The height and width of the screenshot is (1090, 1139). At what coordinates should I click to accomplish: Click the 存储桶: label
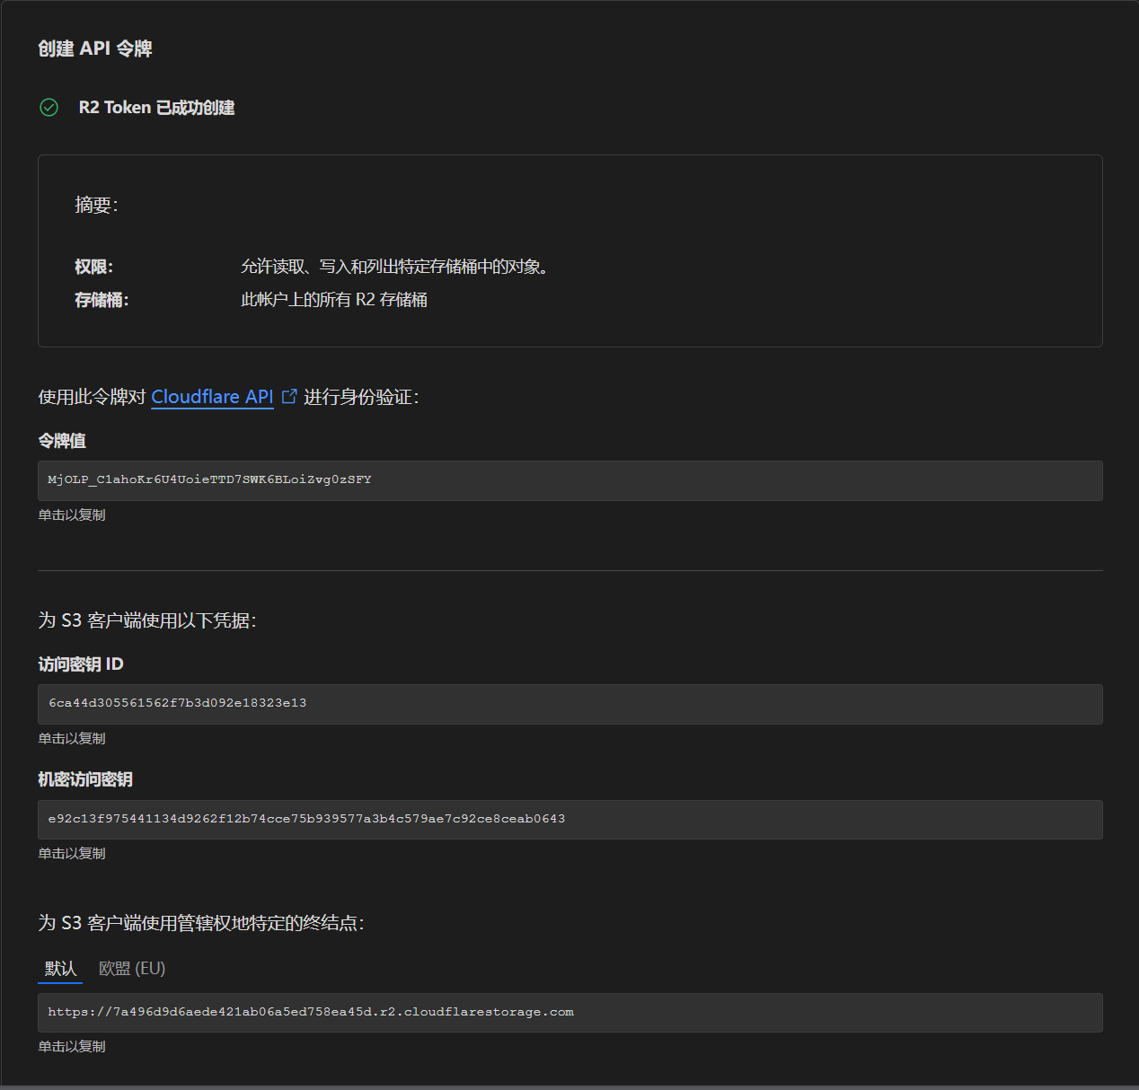pos(102,300)
